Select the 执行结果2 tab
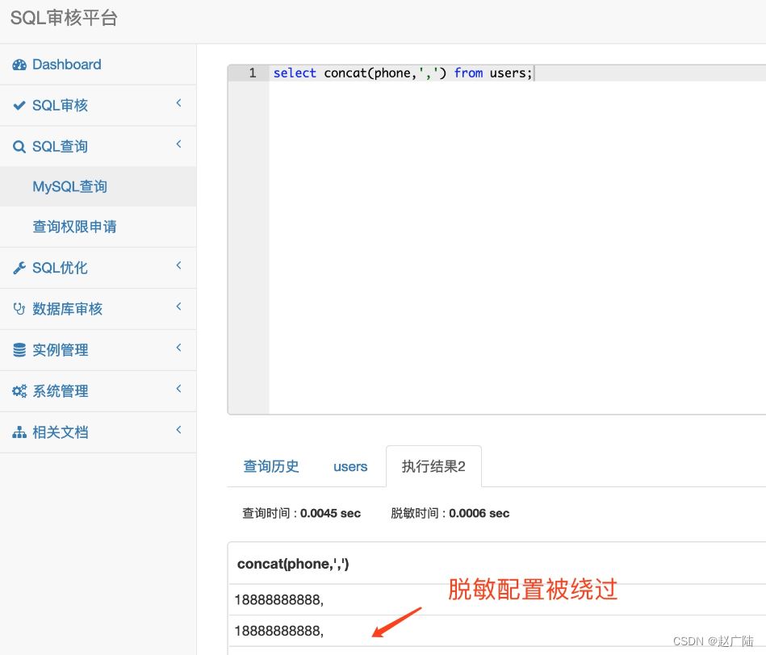 pos(433,466)
